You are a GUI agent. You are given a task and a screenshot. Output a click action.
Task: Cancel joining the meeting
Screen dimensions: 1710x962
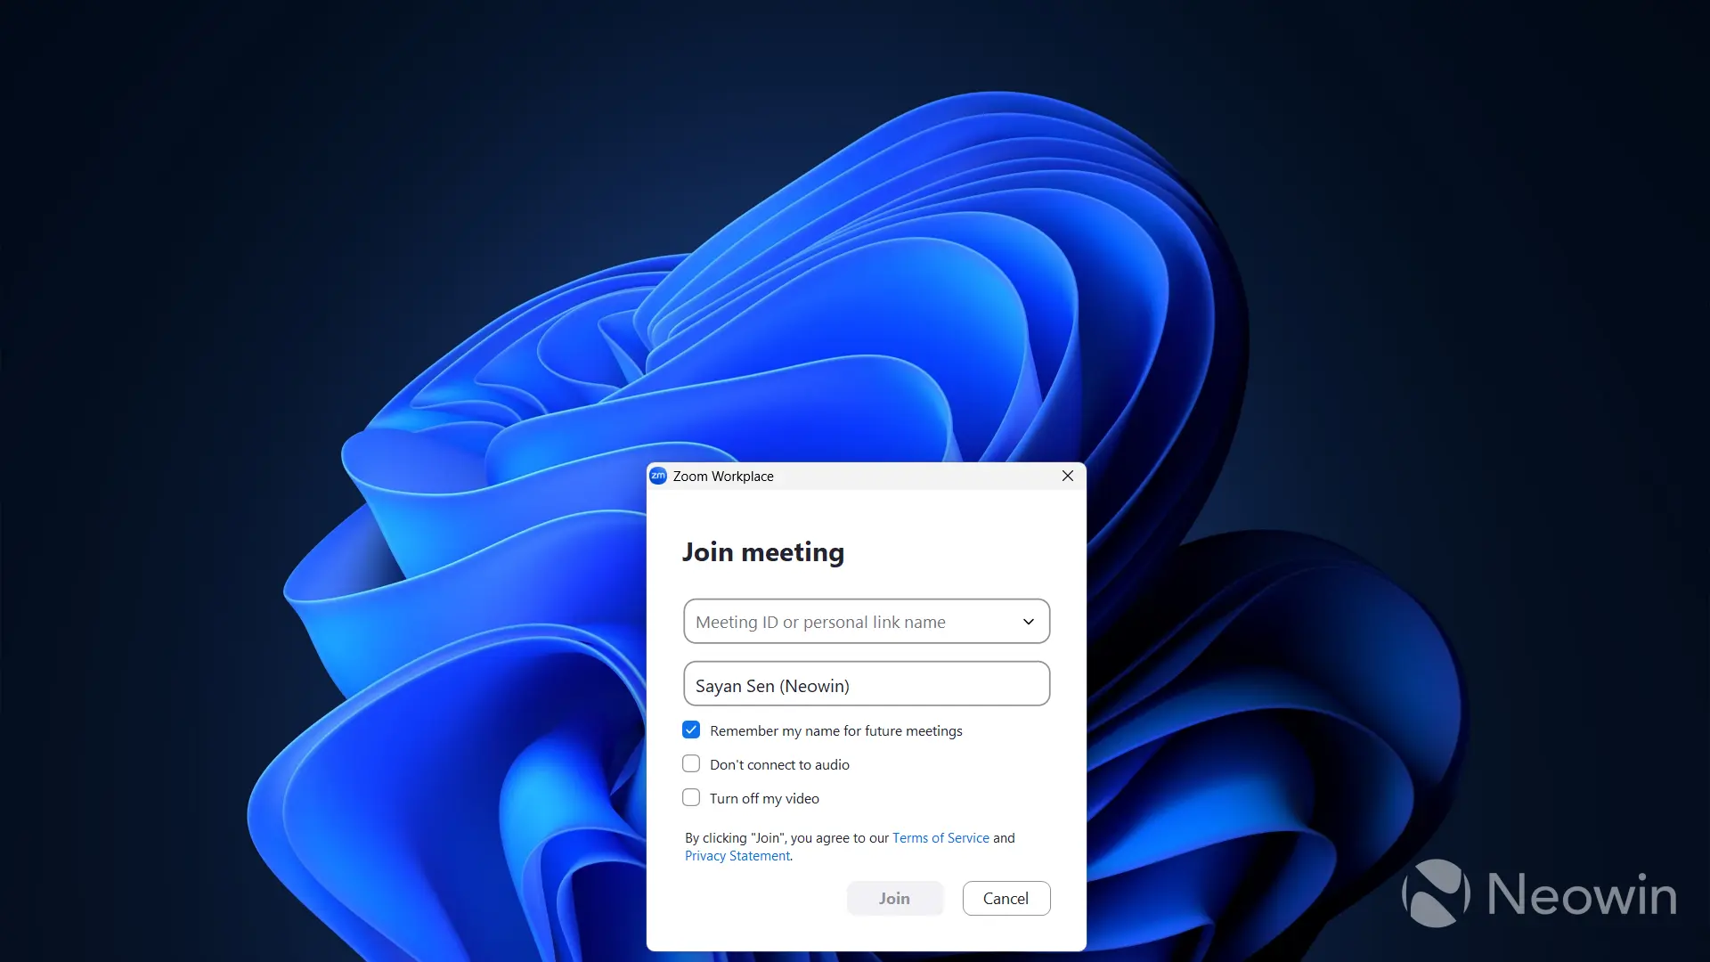[x=1006, y=898]
